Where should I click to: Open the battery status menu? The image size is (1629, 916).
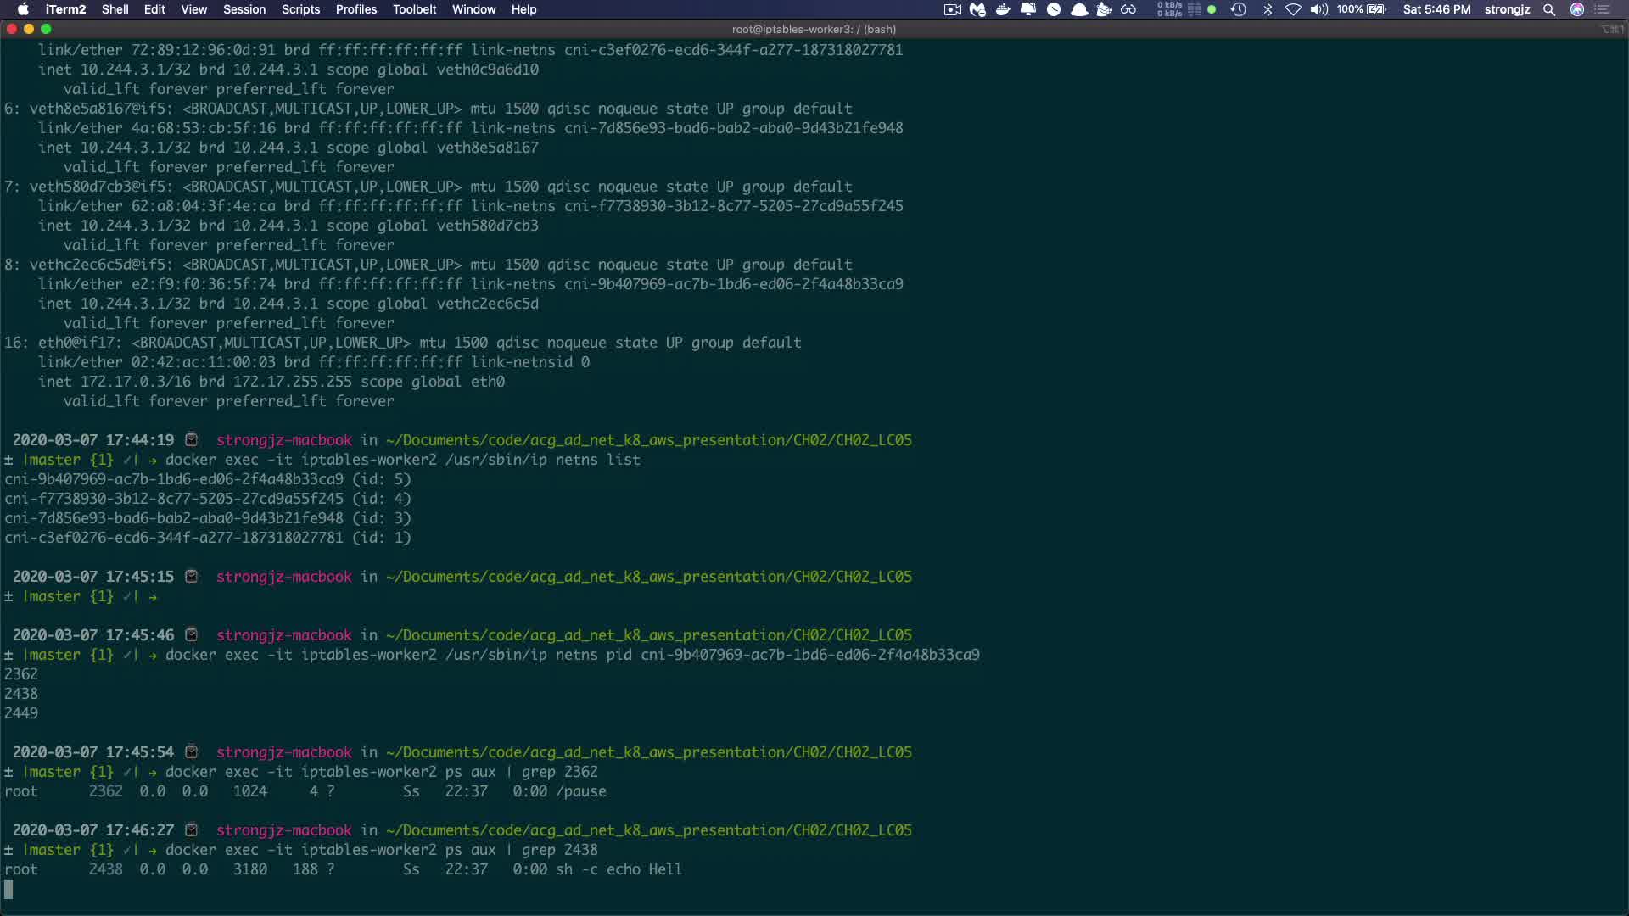[x=1376, y=9]
